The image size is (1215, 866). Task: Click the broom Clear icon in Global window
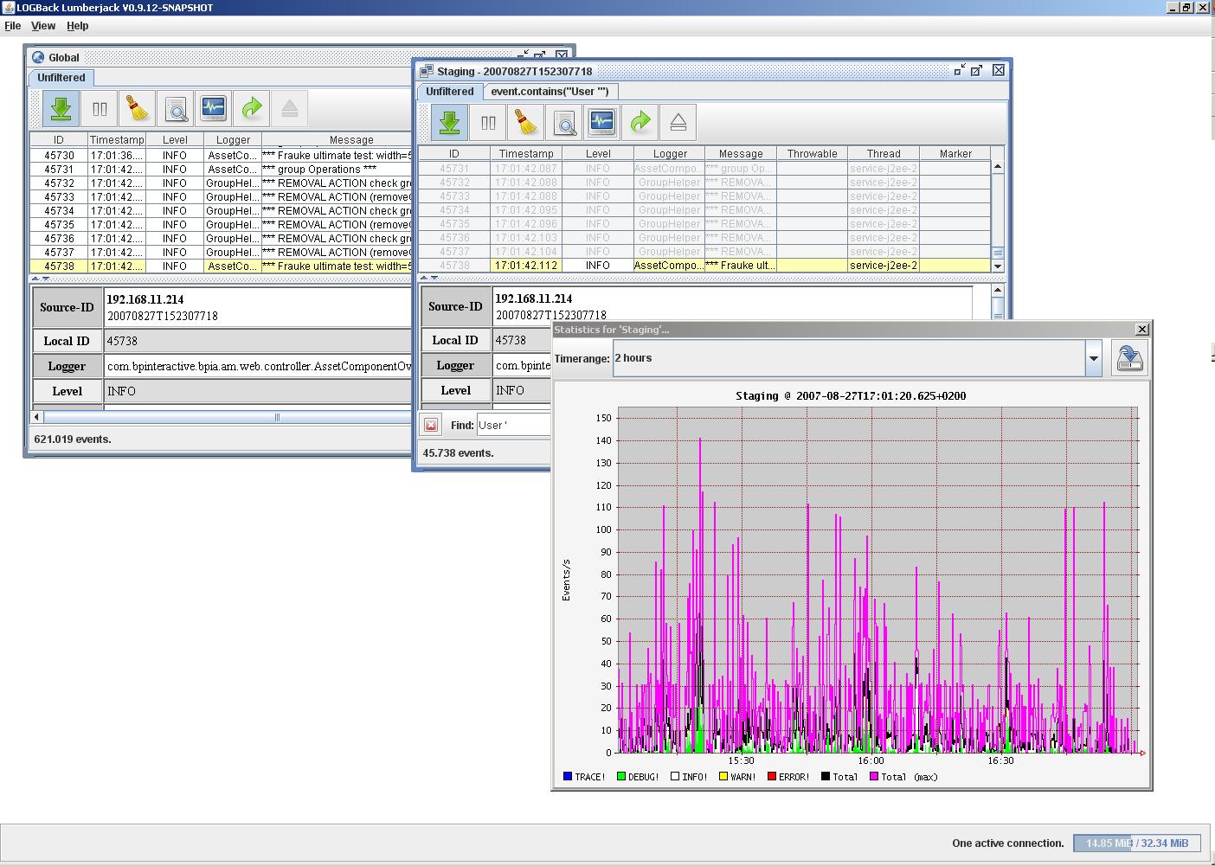coord(138,109)
